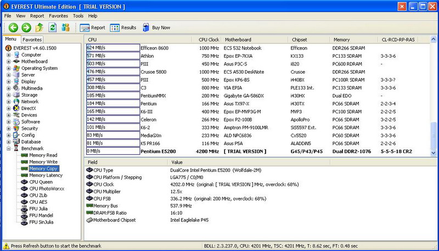Select Memory Read benchmark
Image resolution: width=439 pixels, height=251 pixels.
[x=43, y=155]
